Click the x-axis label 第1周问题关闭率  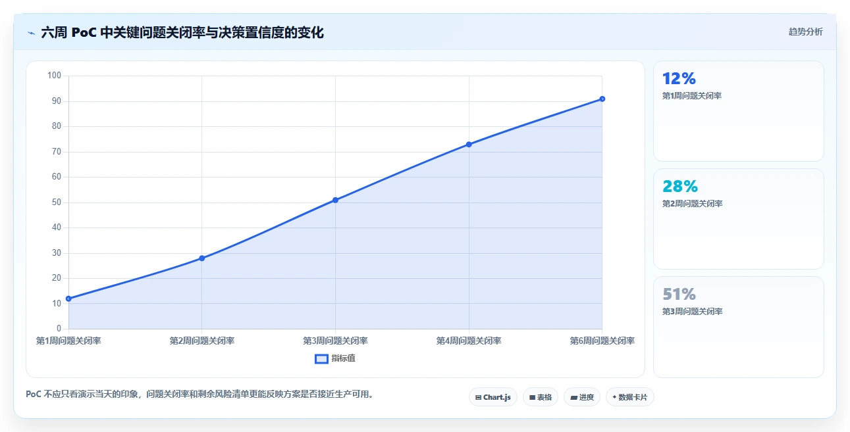(x=68, y=341)
